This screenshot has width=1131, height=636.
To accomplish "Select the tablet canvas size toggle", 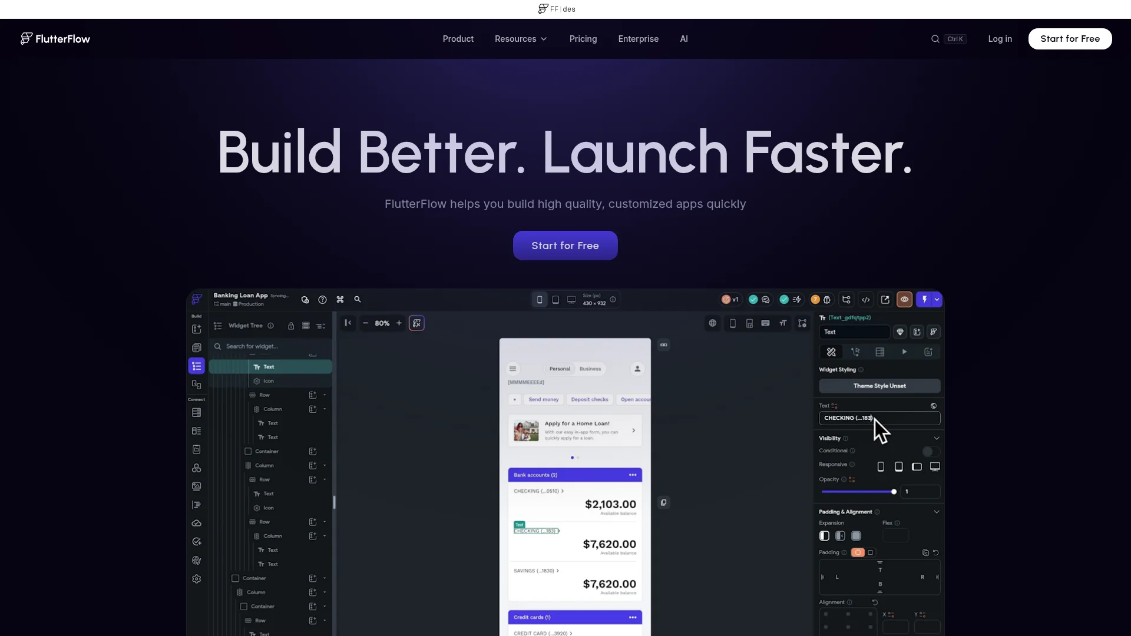I will [x=555, y=300].
